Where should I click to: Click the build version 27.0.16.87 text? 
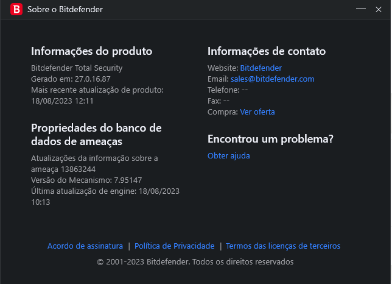93,79
